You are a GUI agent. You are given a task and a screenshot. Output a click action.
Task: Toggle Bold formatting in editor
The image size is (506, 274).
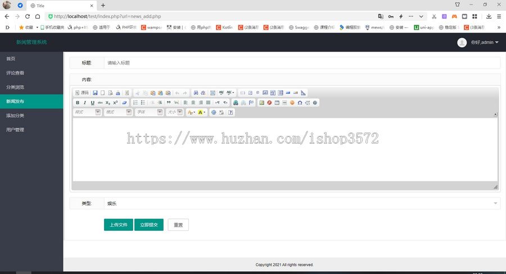tap(78, 103)
